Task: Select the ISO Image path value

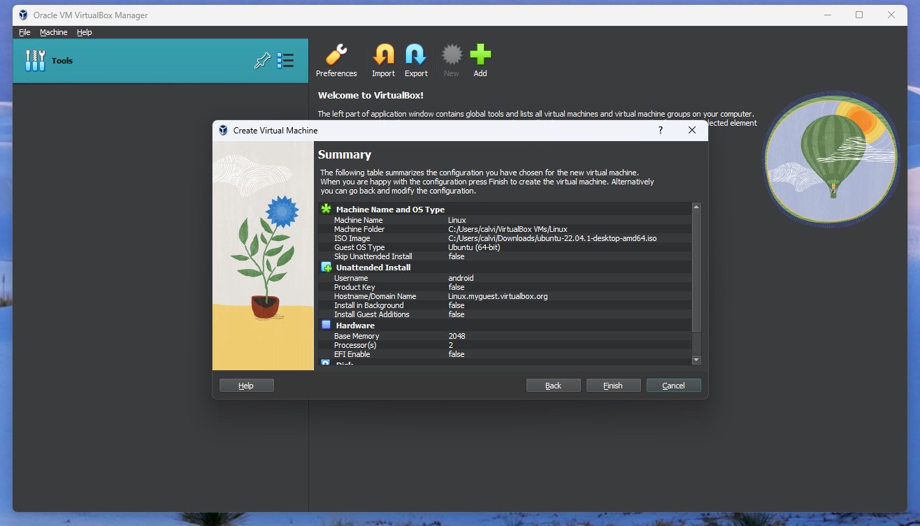Action: 552,238
